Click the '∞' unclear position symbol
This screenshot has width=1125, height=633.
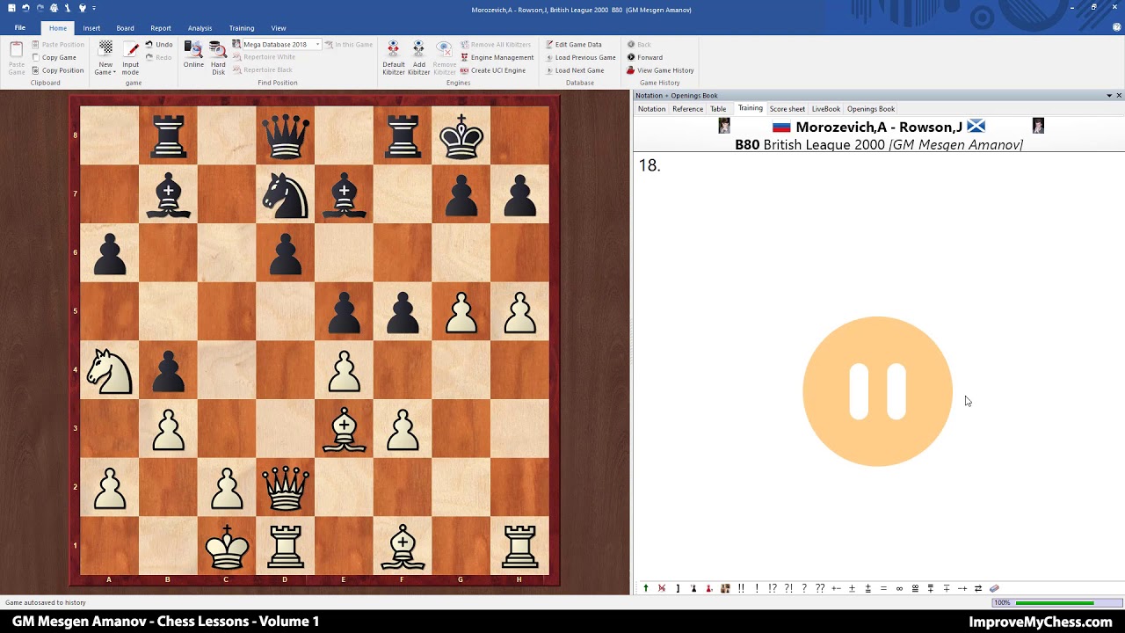[x=899, y=588]
